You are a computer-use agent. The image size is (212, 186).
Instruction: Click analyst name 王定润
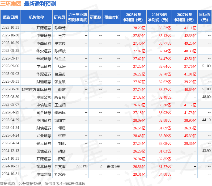[60, 105]
